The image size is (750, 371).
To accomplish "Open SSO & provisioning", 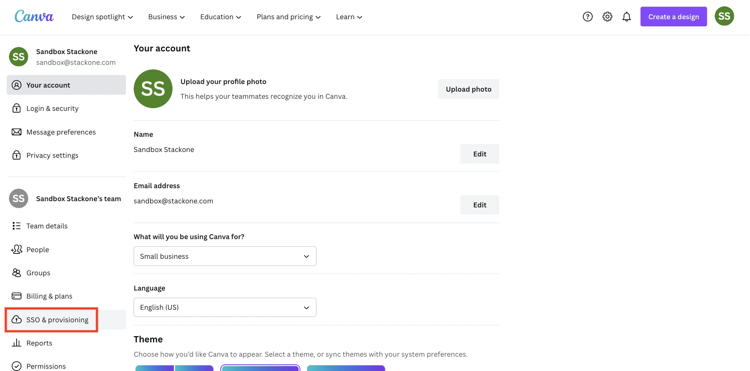I will 66,320.
